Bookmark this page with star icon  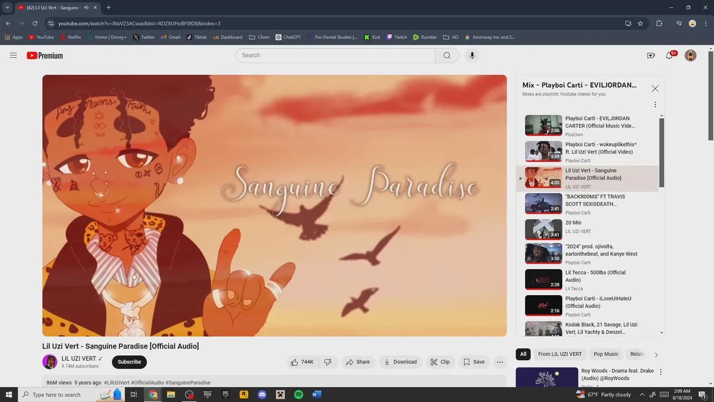tap(640, 23)
